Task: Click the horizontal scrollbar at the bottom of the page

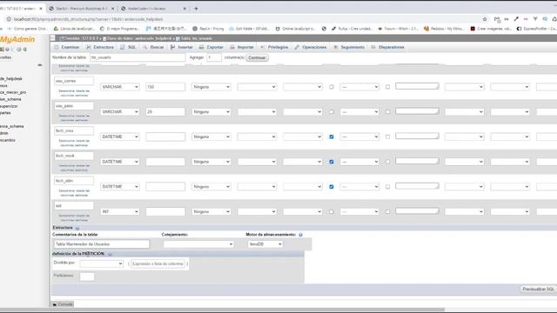Action: pos(222,310)
